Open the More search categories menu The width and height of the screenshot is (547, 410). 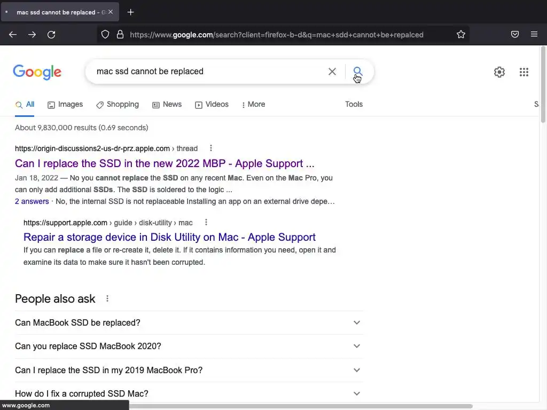pos(254,104)
